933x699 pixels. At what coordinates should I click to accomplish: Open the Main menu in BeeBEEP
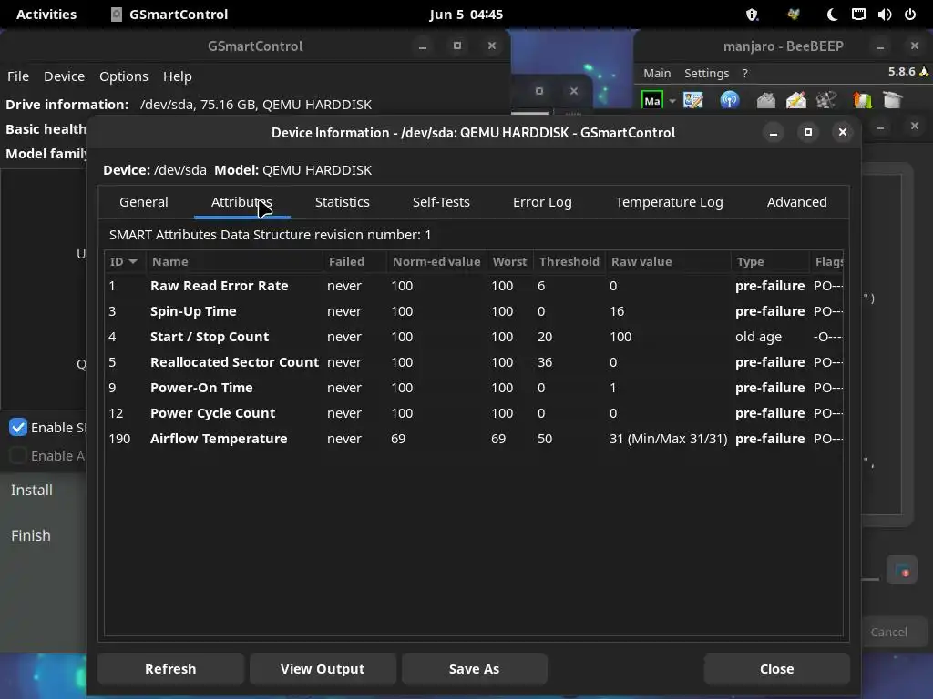pos(657,73)
